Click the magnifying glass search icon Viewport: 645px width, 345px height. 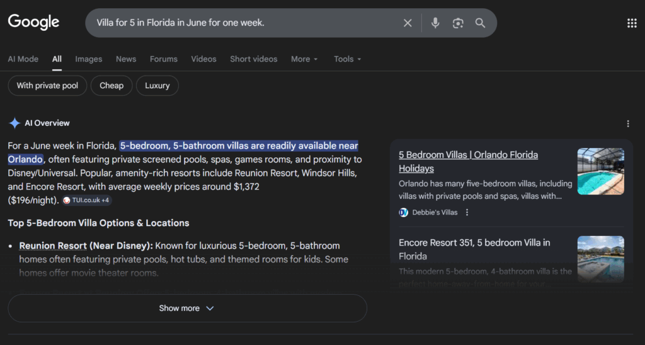click(480, 23)
